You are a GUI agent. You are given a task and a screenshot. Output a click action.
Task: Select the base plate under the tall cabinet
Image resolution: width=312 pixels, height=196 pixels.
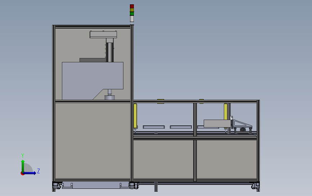click(96, 185)
